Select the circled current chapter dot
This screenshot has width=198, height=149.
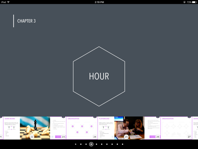coord(91,144)
